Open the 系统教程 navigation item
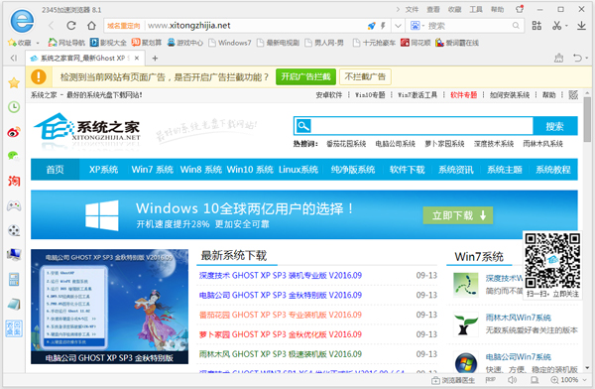The width and height of the screenshot is (595, 389). click(x=553, y=170)
